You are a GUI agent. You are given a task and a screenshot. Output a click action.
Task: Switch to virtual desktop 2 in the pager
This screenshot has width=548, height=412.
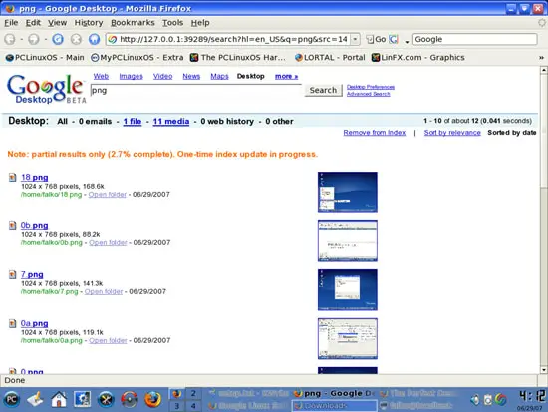point(193,394)
